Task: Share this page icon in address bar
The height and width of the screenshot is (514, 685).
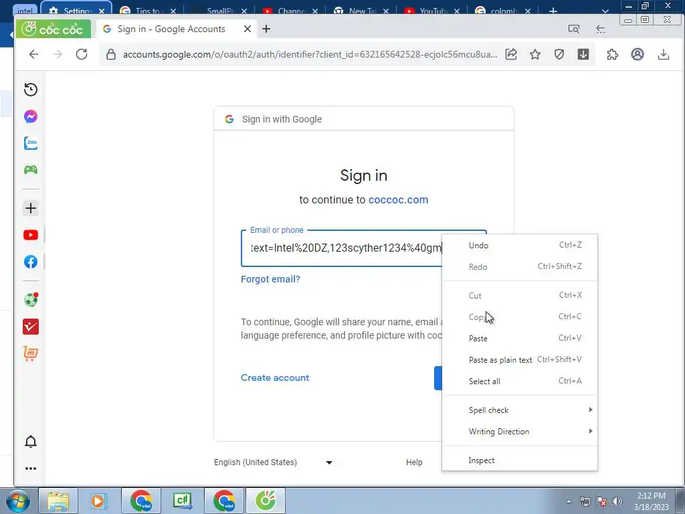Action: pos(511,54)
